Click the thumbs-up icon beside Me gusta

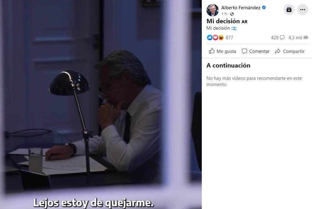[x=211, y=51]
